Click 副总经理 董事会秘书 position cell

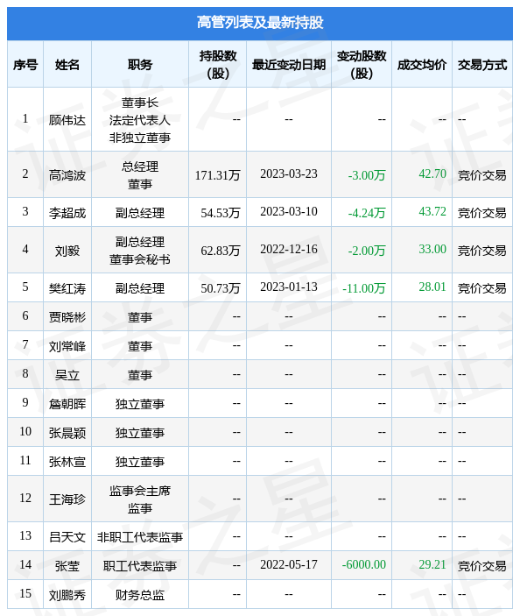click(140, 251)
